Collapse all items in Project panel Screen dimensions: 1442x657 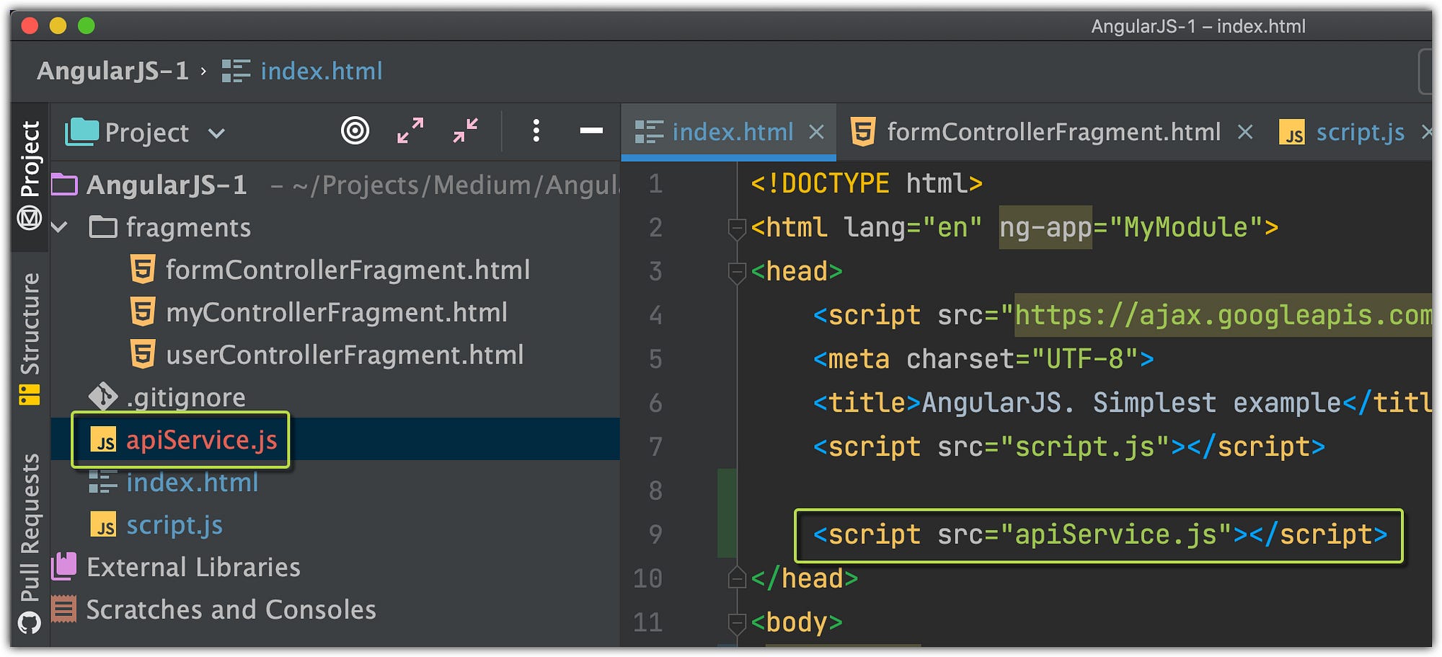466,131
